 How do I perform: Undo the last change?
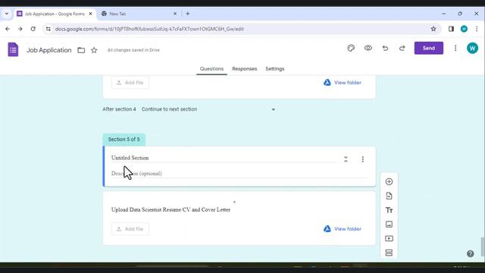[x=385, y=49]
